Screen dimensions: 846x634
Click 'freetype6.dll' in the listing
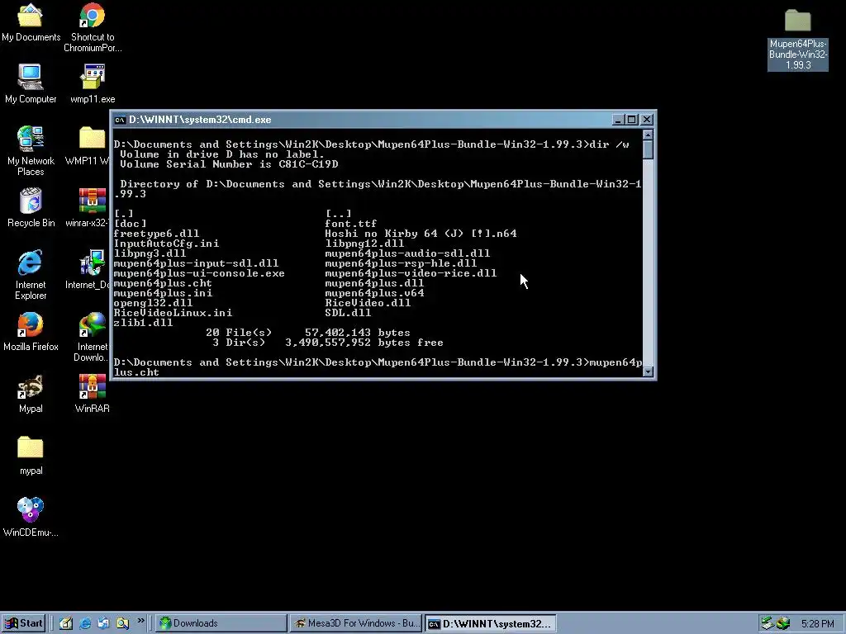point(156,234)
